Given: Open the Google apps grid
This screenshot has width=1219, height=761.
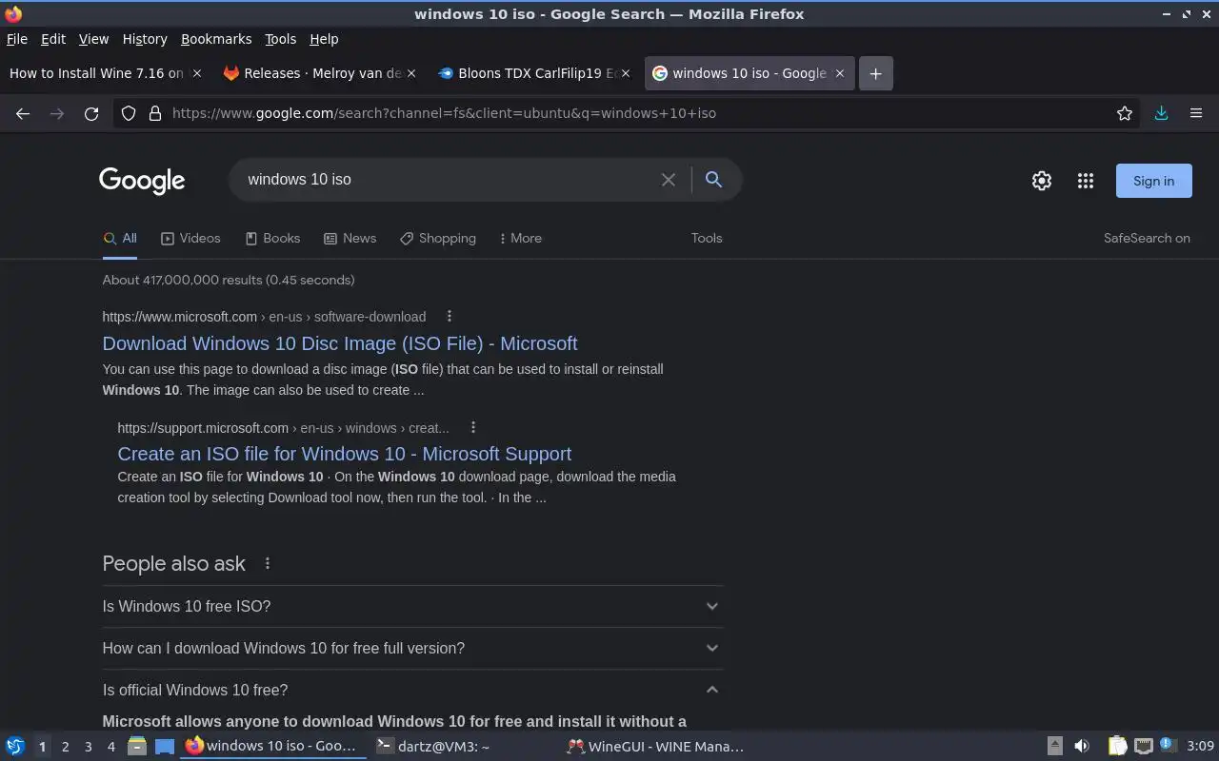Looking at the screenshot, I should [1086, 181].
